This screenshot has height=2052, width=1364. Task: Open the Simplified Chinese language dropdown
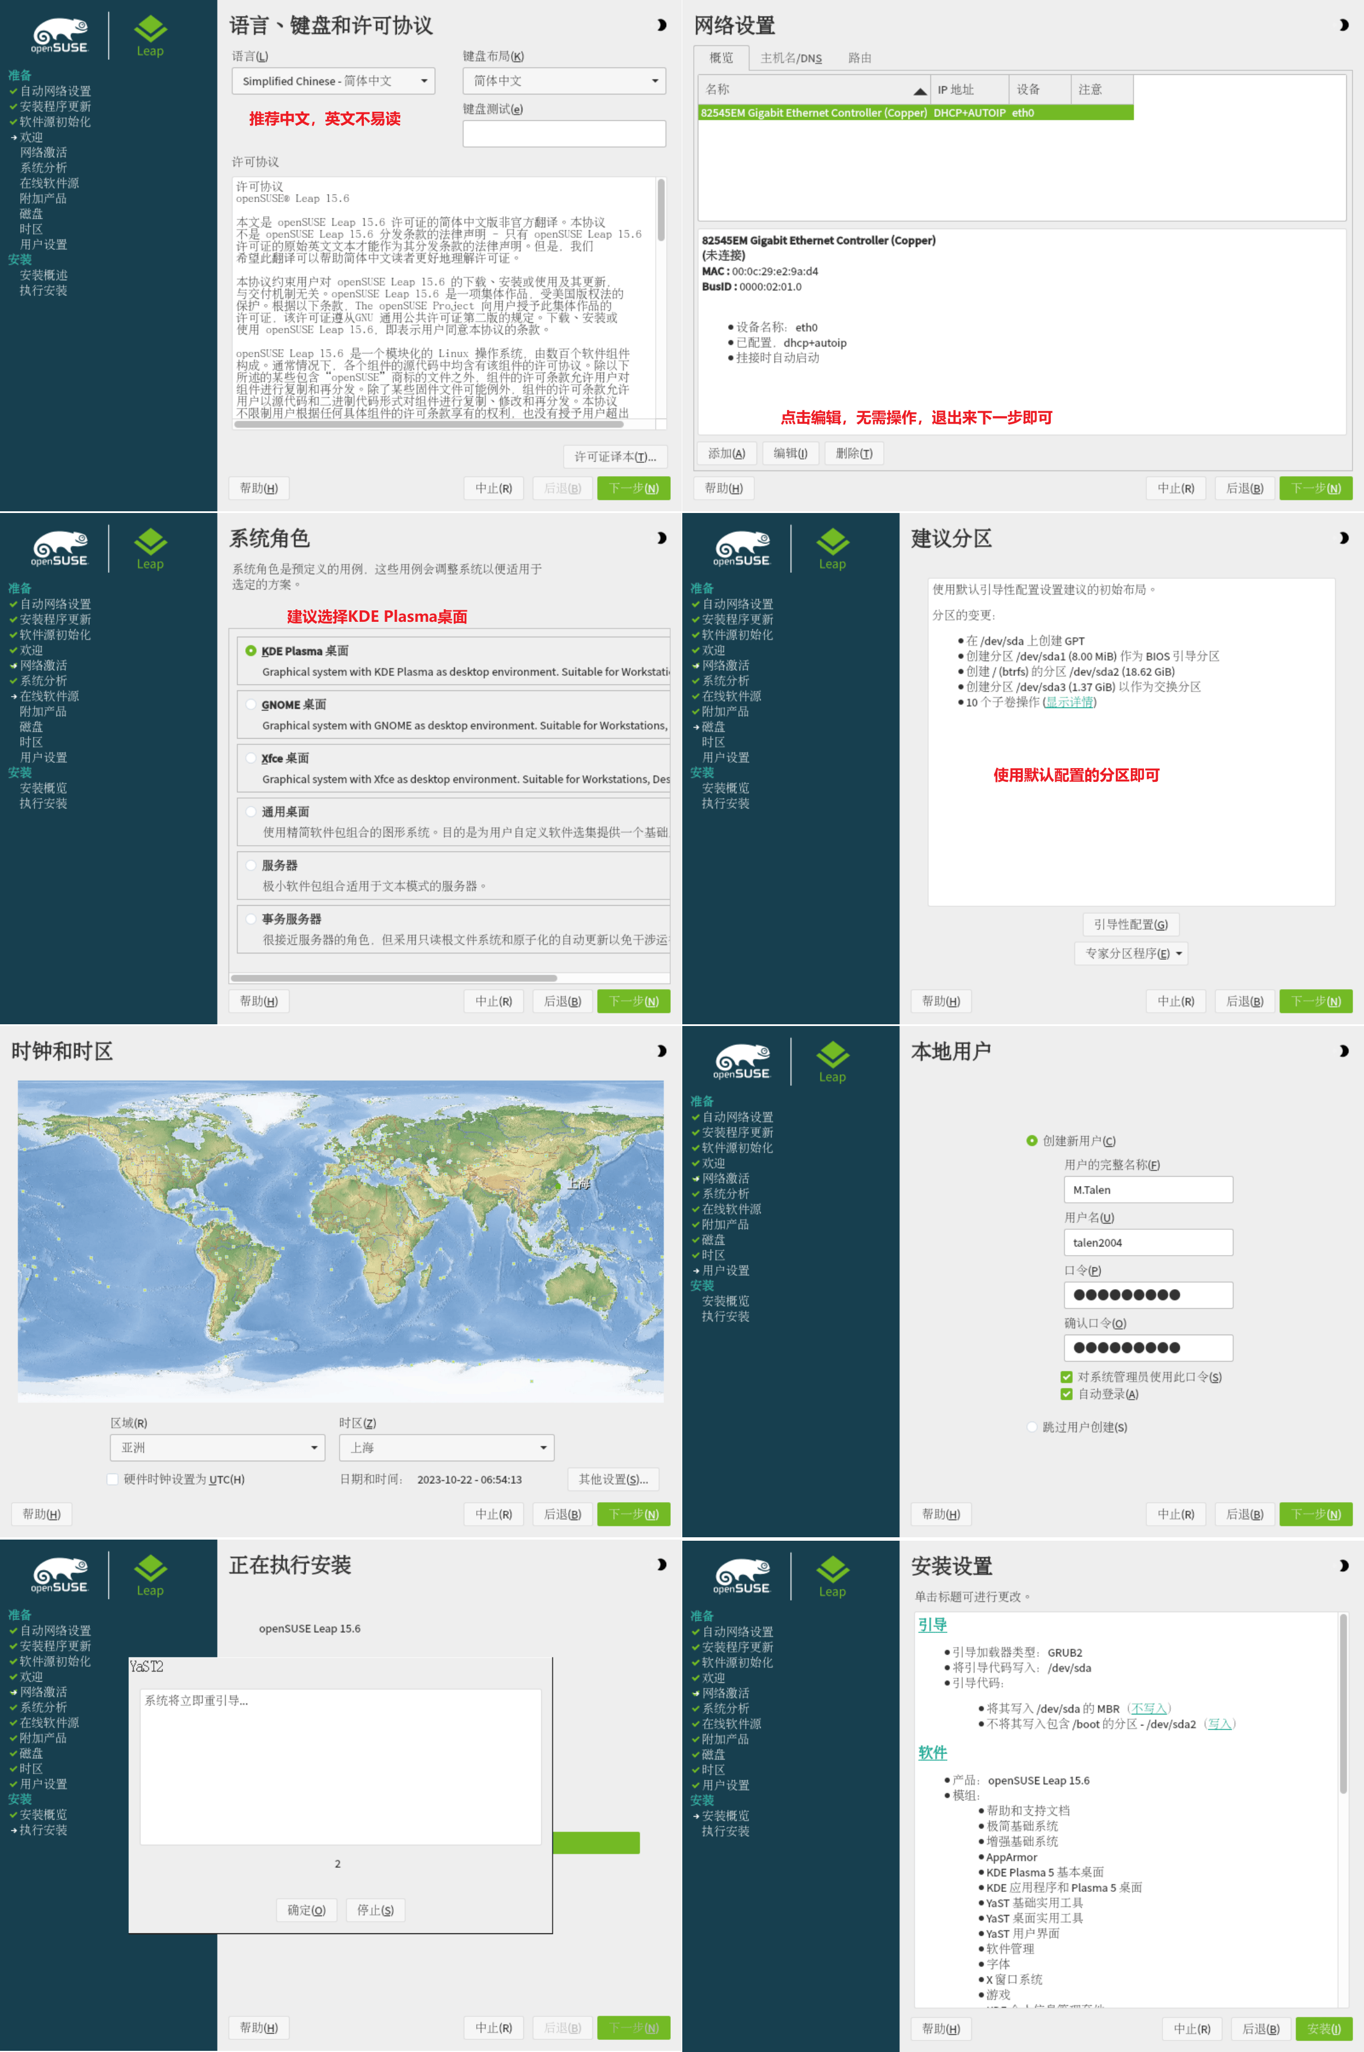[333, 81]
